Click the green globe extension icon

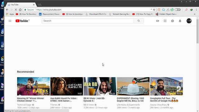tap(192, 10)
